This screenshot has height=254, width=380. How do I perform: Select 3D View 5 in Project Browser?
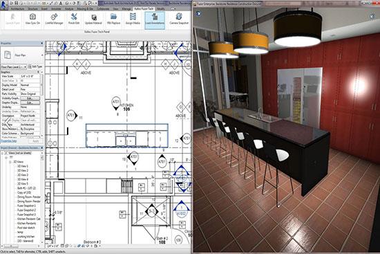click(23, 183)
